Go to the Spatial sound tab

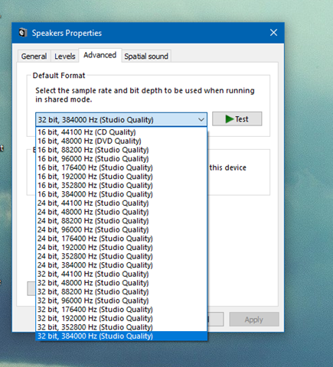[x=146, y=56]
